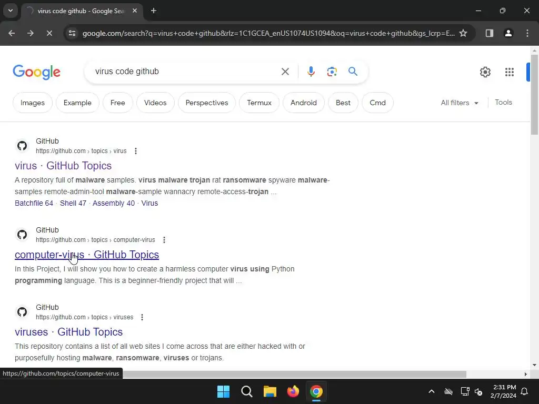Close the 'virus code github' tab
539x404 pixels.
coord(135,11)
